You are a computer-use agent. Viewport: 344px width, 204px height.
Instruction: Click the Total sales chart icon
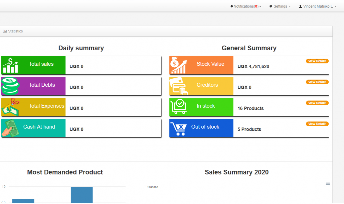coord(11,65)
